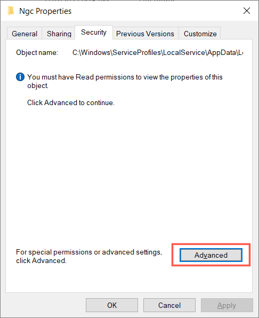Switch to the General tab
Image resolution: width=259 pixels, height=318 pixels.
click(x=25, y=34)
